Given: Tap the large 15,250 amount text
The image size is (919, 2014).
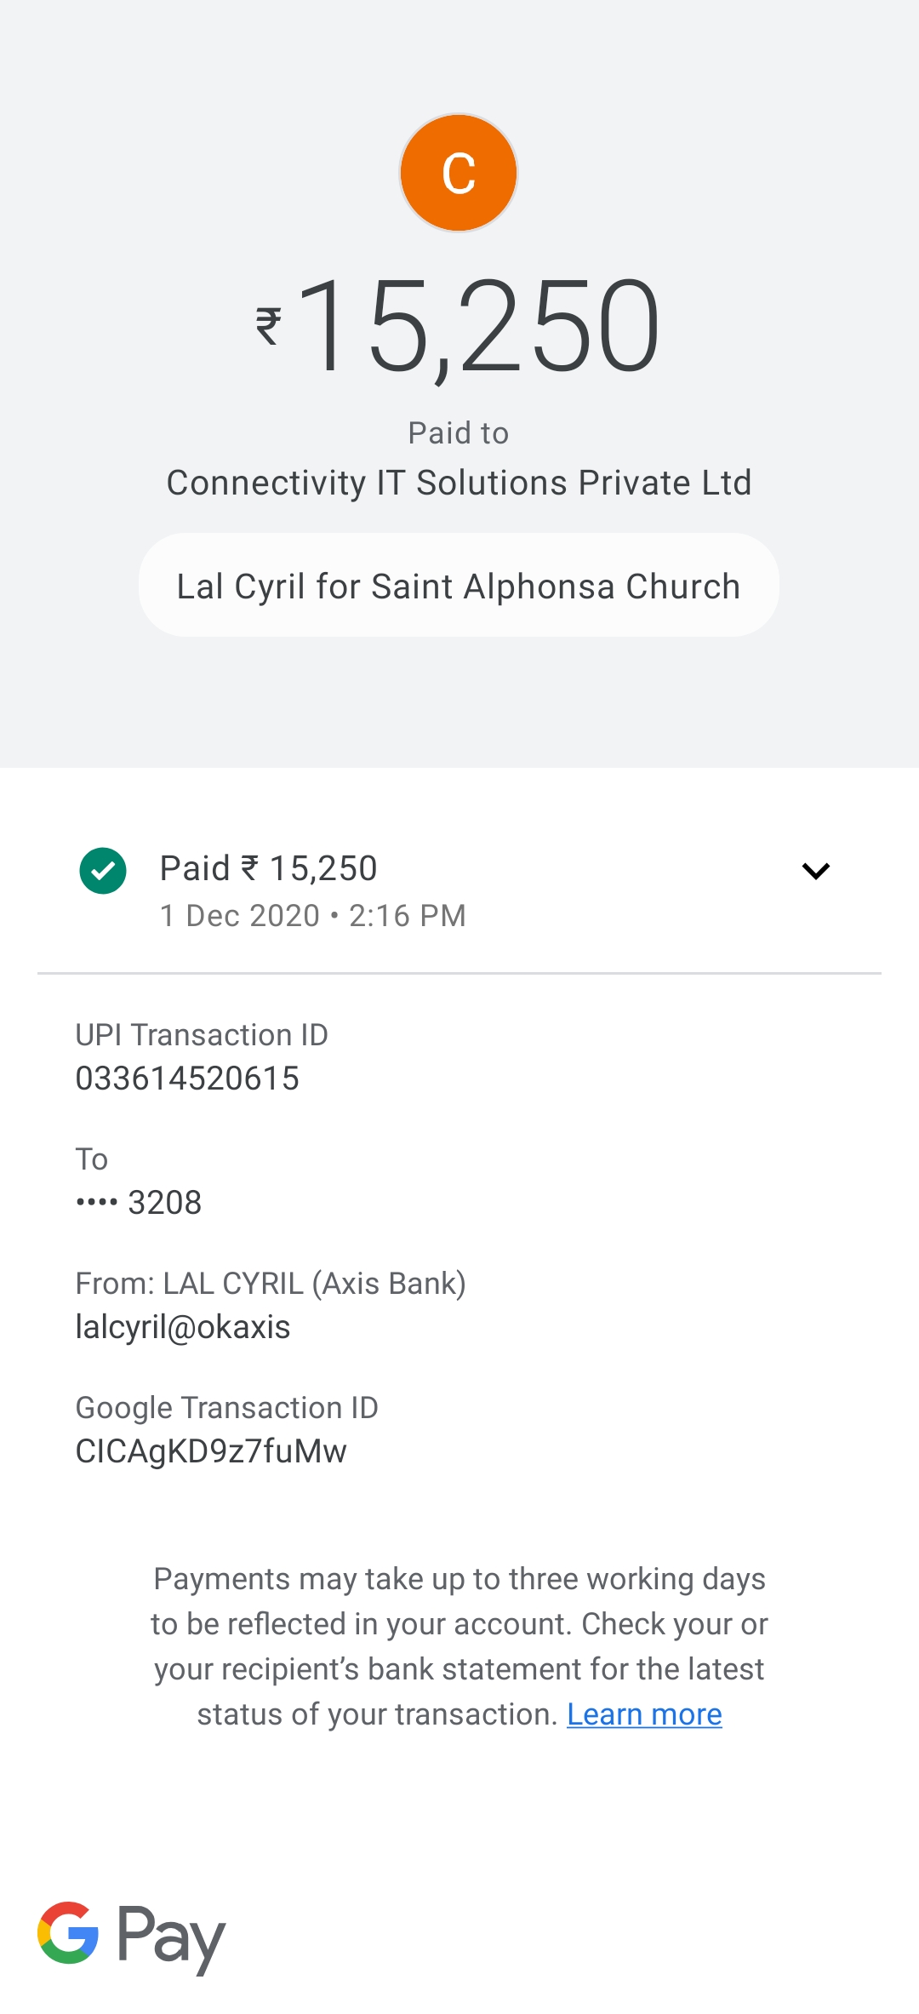Looking at the screenshot, I should [477, 326].
